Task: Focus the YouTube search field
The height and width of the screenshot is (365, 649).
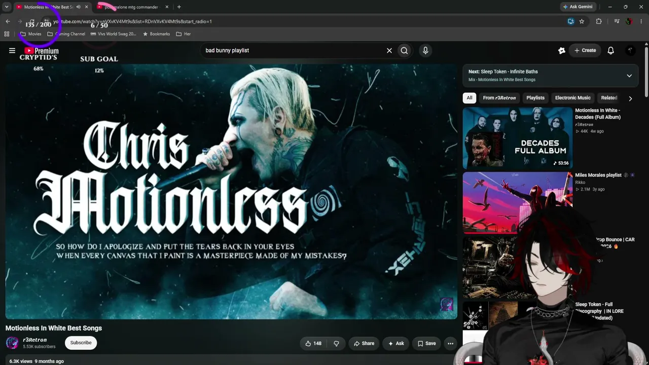Action: pyautogui.click(x=294, y=50)
